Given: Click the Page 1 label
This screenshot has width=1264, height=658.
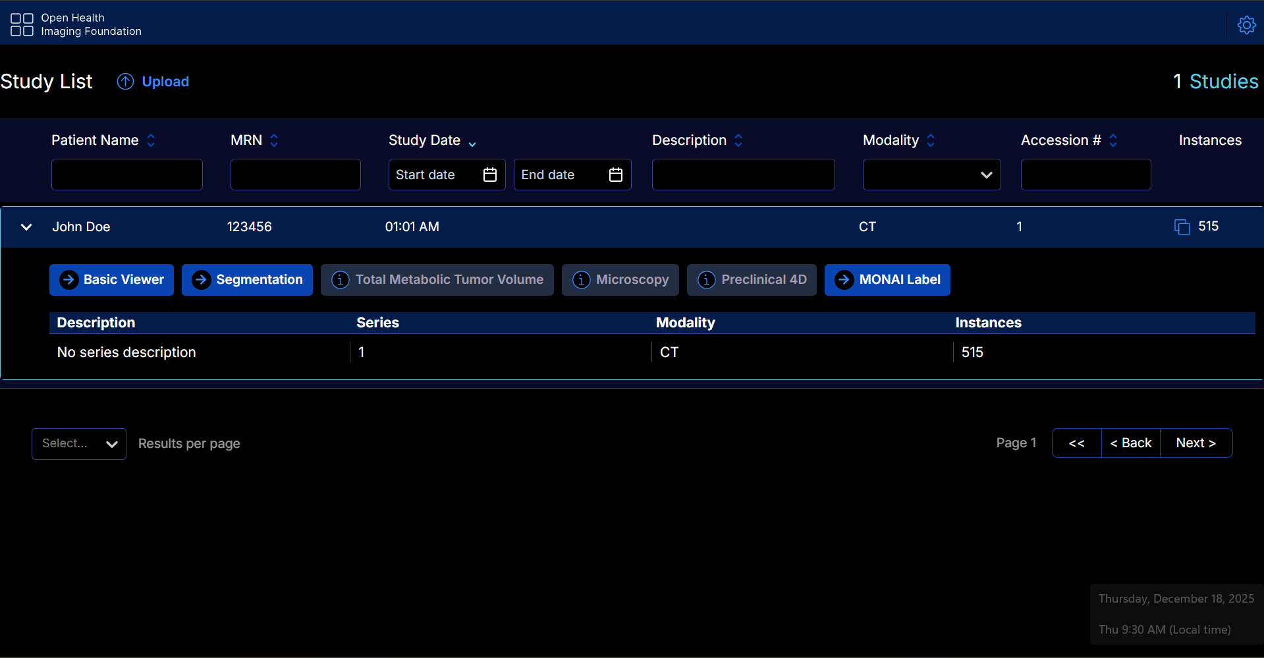Looking at the screenshot, I should tap(1016, 443).
